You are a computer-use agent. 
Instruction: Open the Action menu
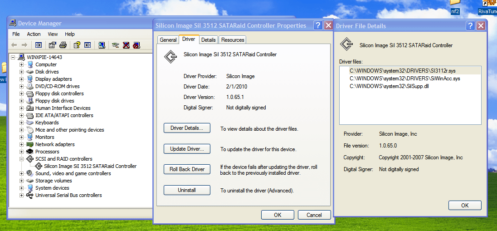pos(34,34)
